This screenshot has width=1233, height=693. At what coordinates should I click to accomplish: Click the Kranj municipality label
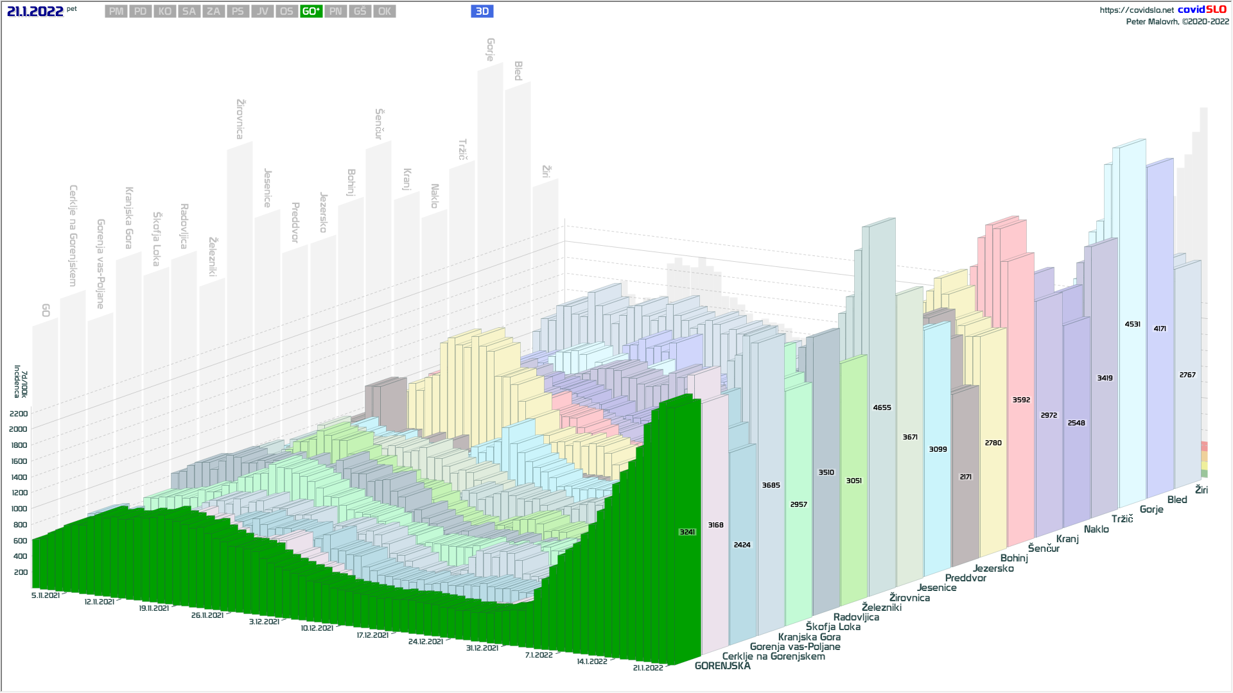tap(1067, 539)
